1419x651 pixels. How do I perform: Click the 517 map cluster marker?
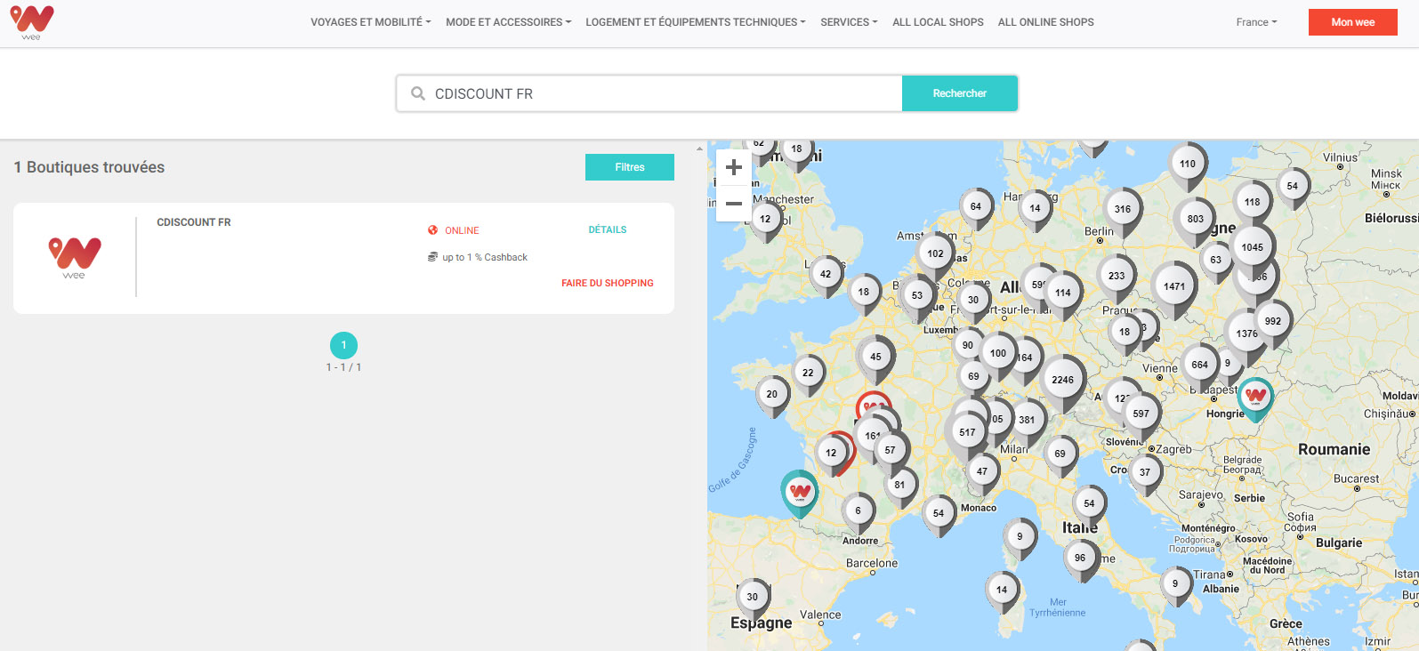coord(967,432)
